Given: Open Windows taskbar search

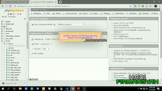Looking at the screenshot, I should point(9,89).
